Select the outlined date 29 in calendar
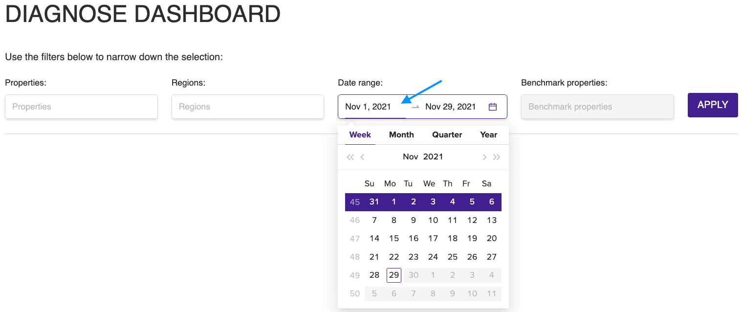The width and height of the screenshot is (742, 312). pos(394,275)
